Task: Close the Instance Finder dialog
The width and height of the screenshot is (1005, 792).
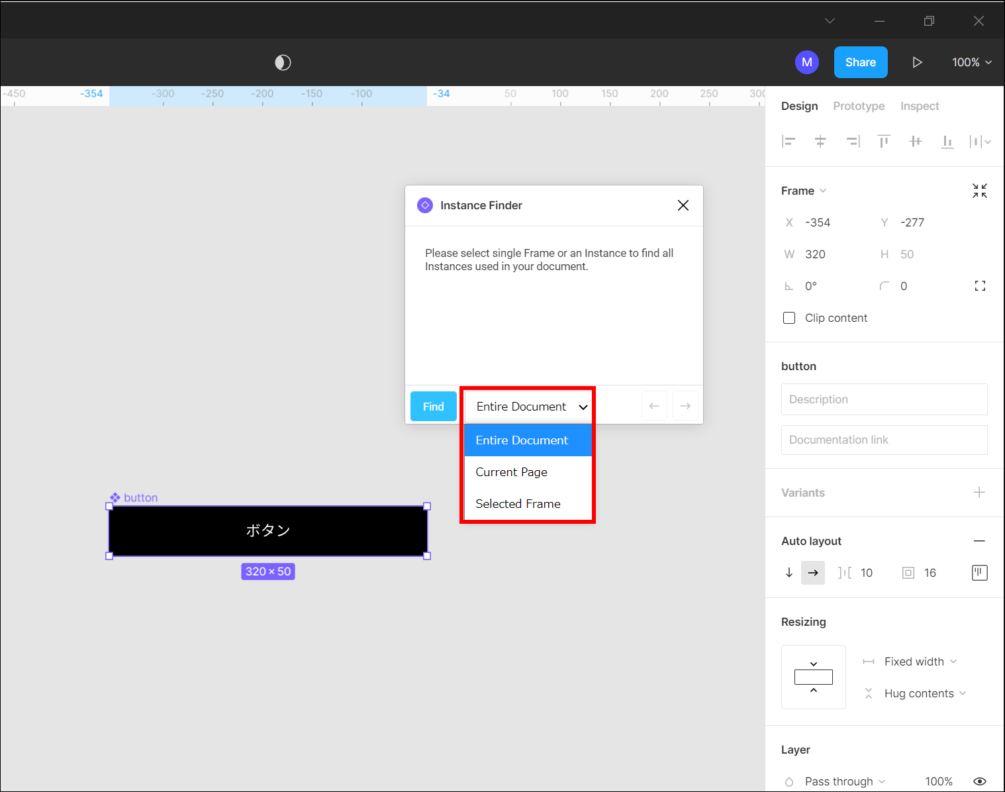Action: pos(683,205)
